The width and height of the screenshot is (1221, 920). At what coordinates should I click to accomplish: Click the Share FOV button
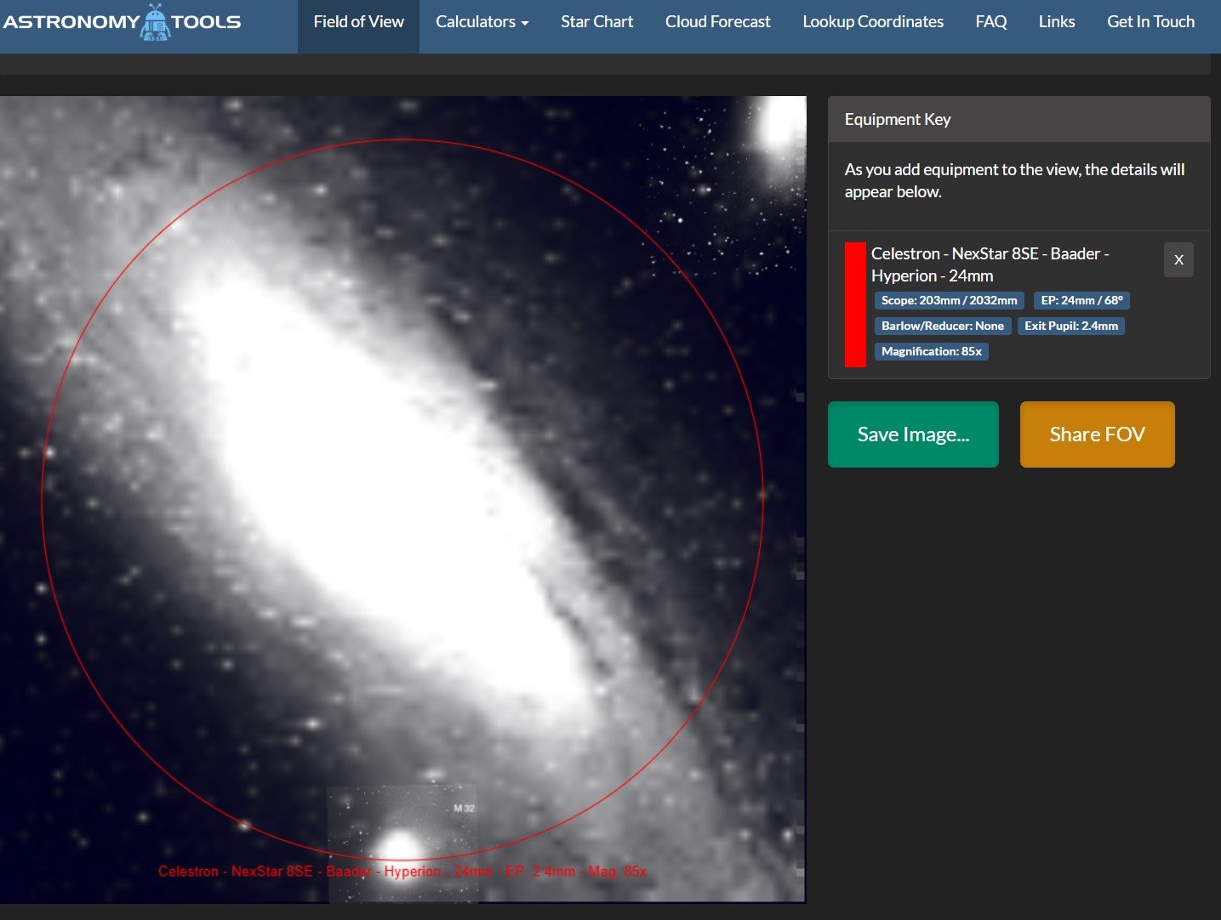click(x=1098, y=434)
